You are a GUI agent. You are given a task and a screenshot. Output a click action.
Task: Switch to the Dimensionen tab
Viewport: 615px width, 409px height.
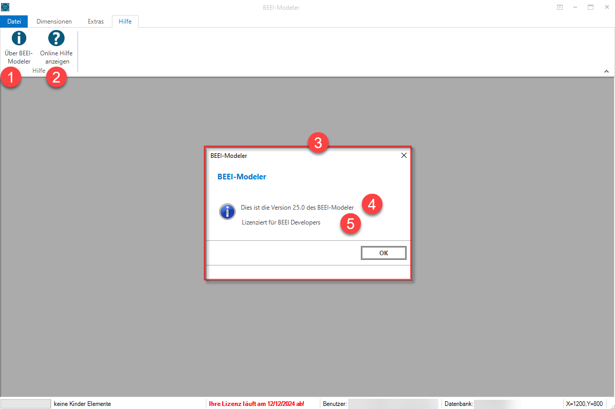pyautogui.click(x=54, y=22)
